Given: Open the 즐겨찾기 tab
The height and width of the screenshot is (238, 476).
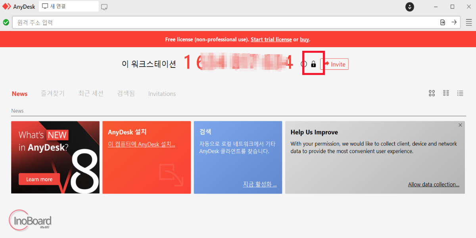Looking at the screenshot, I should [x=53, y=93].
